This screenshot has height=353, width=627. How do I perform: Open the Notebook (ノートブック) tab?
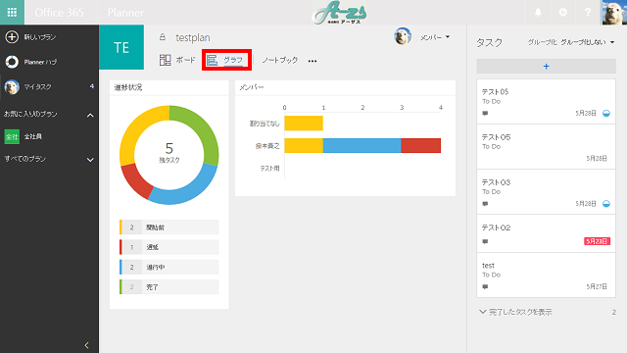[x=280, y=60]
